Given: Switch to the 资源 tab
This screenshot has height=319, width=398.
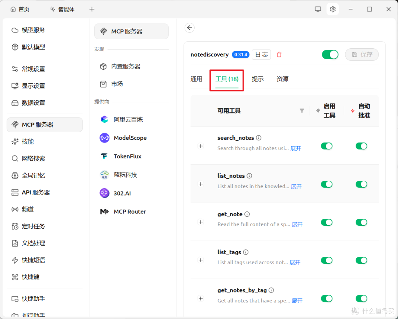Looking at the screenshot, I should tap(283, 79).
